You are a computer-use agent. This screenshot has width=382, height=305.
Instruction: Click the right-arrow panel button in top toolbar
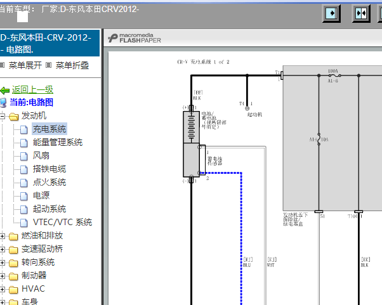pyautogui.click(x=331, y=13)
